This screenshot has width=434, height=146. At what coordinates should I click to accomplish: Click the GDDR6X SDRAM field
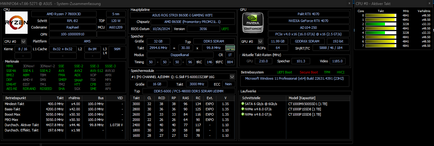tap(307, 41)
